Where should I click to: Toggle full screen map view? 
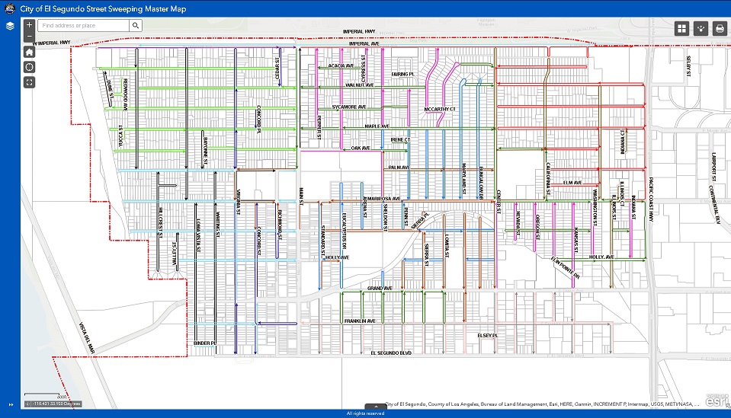click(x=29, y=82)
